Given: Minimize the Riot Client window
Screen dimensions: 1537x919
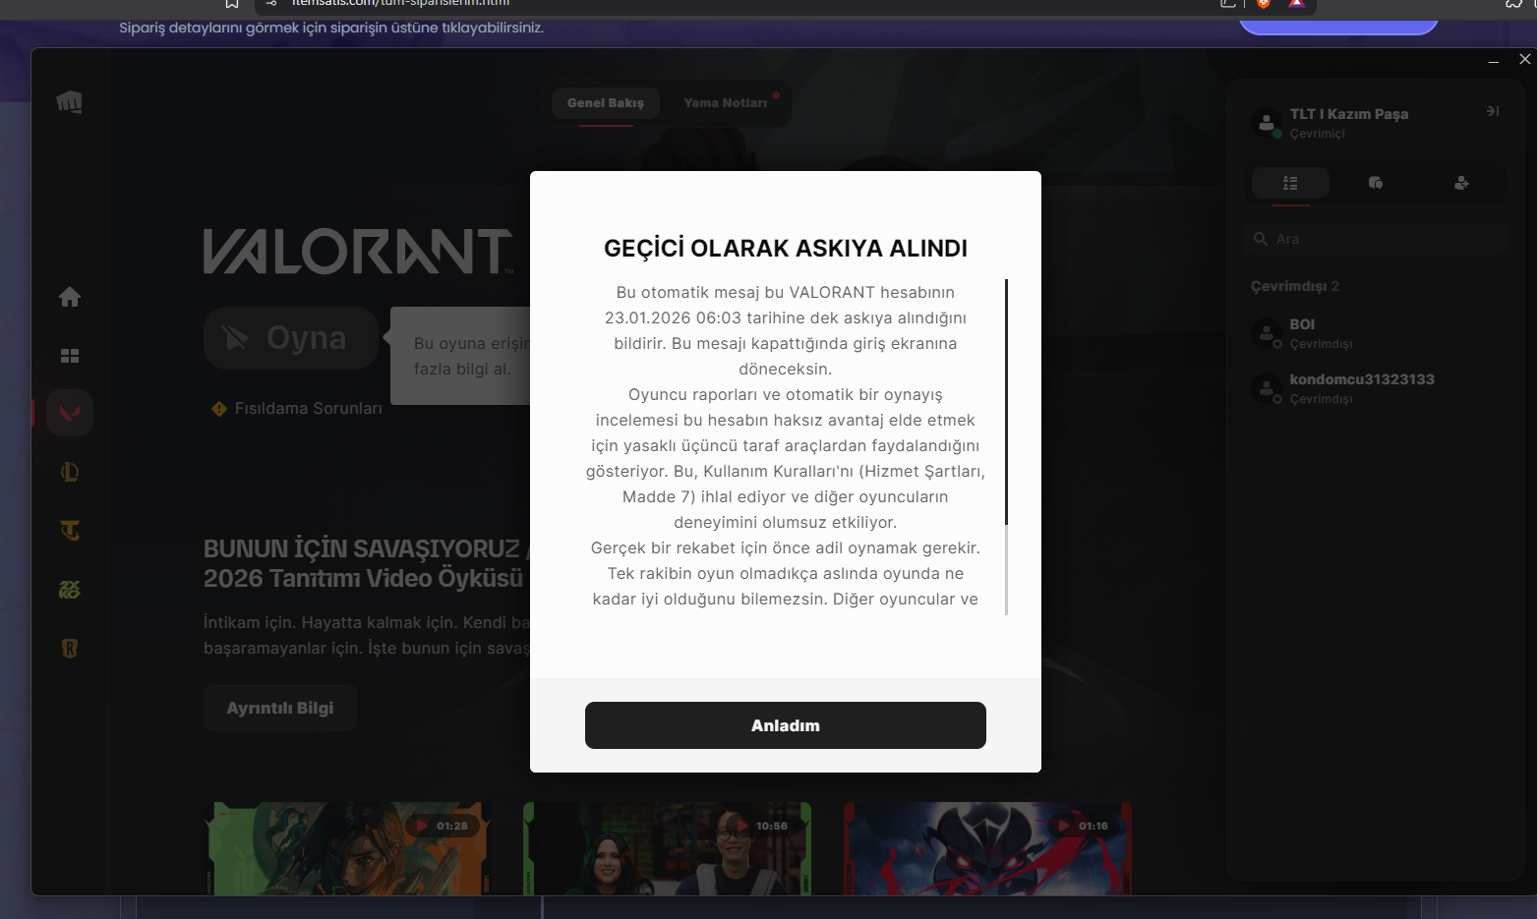Looking at the screenshot, I should [x=1494, y=61].
